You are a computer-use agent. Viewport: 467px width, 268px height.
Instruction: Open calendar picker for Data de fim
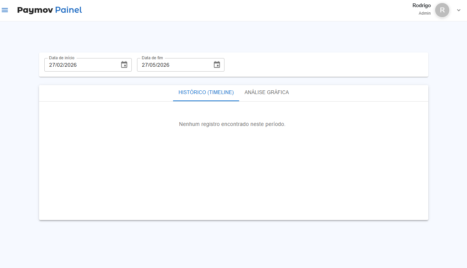point(217,65)
